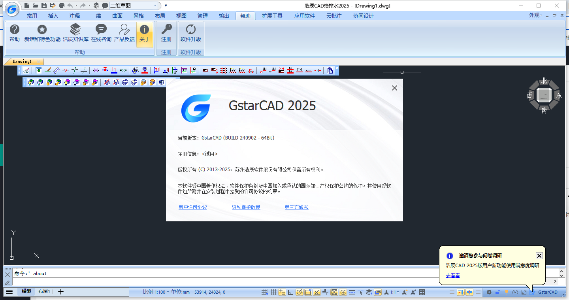Click the brush icon at floating toolbar start

26,70
